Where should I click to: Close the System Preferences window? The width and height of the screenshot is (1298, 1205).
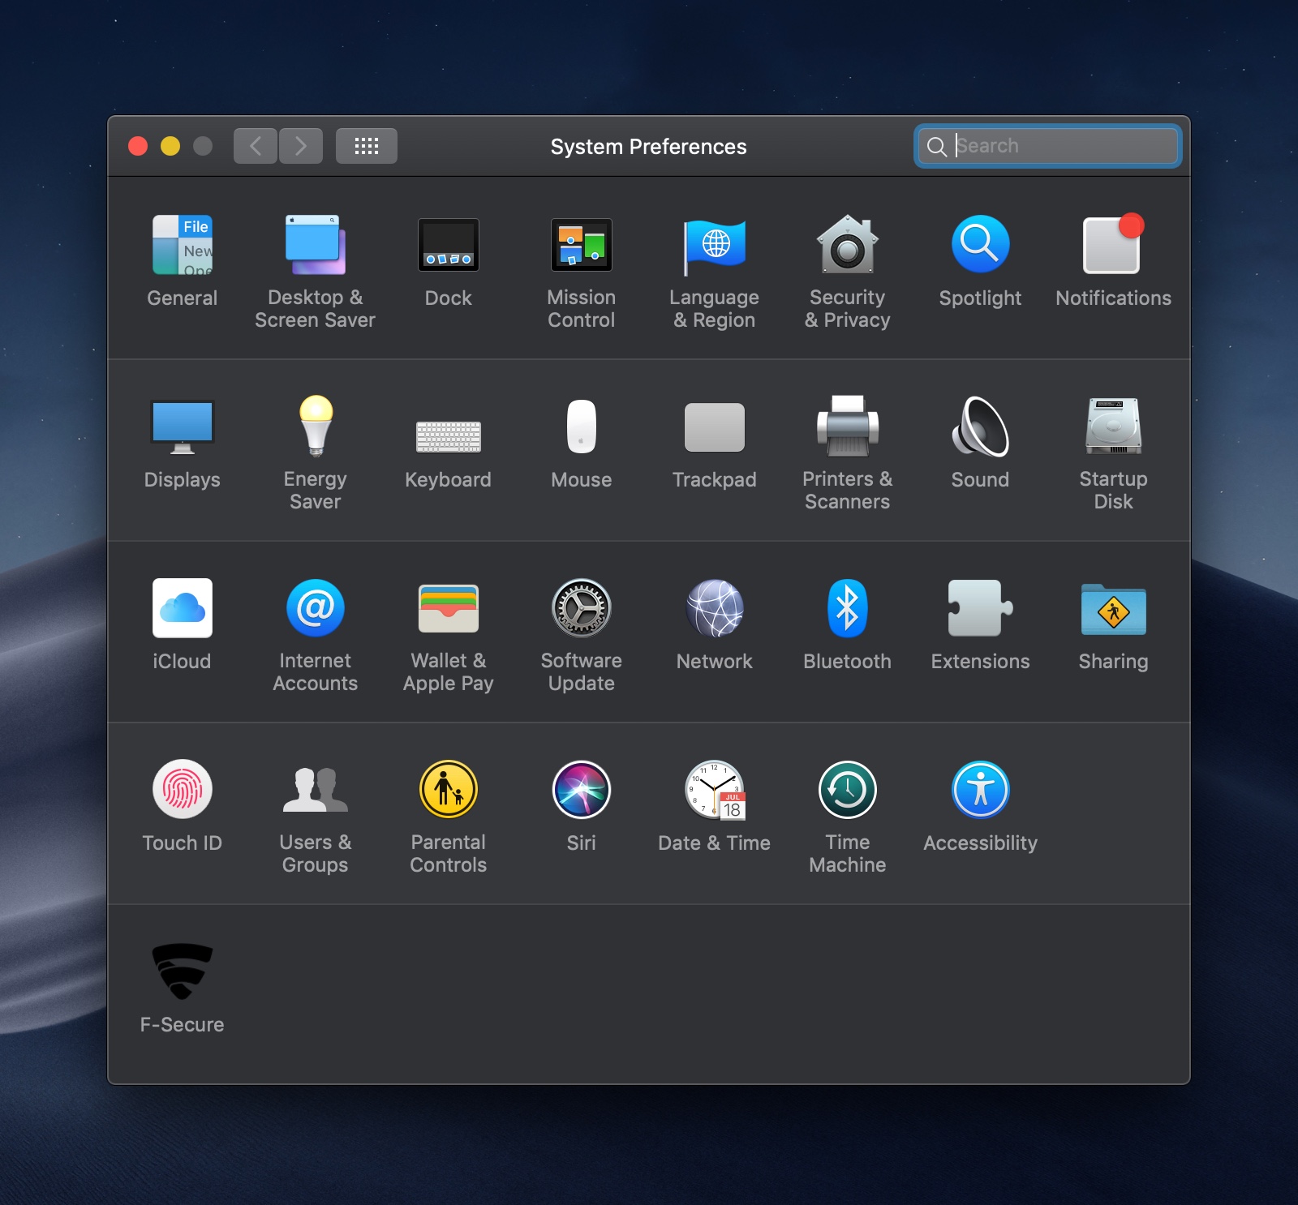pos(138,146)
